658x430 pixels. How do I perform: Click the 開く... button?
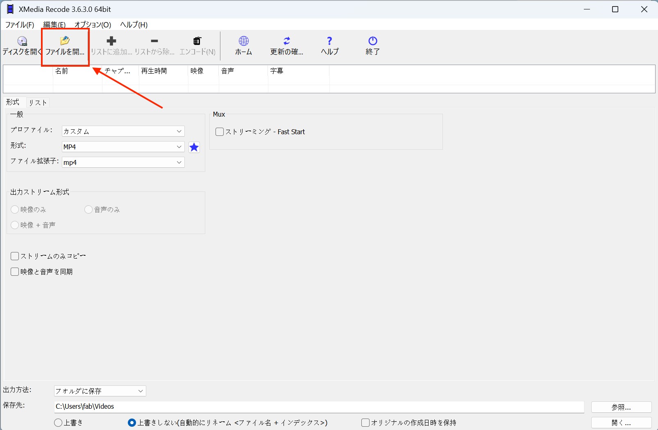tap(621, 423)
